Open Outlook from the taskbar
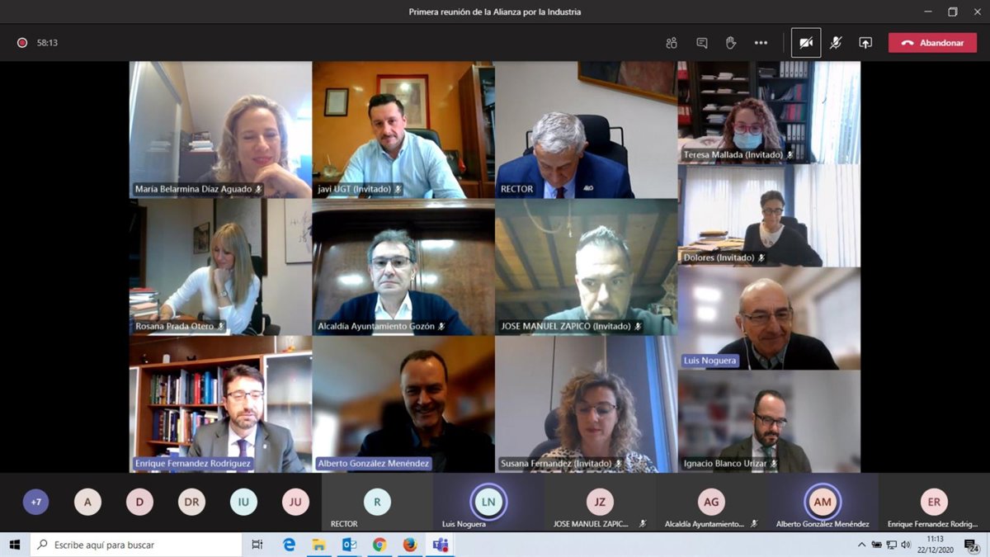Screen dimensions: 990x557 coord(349,545)
